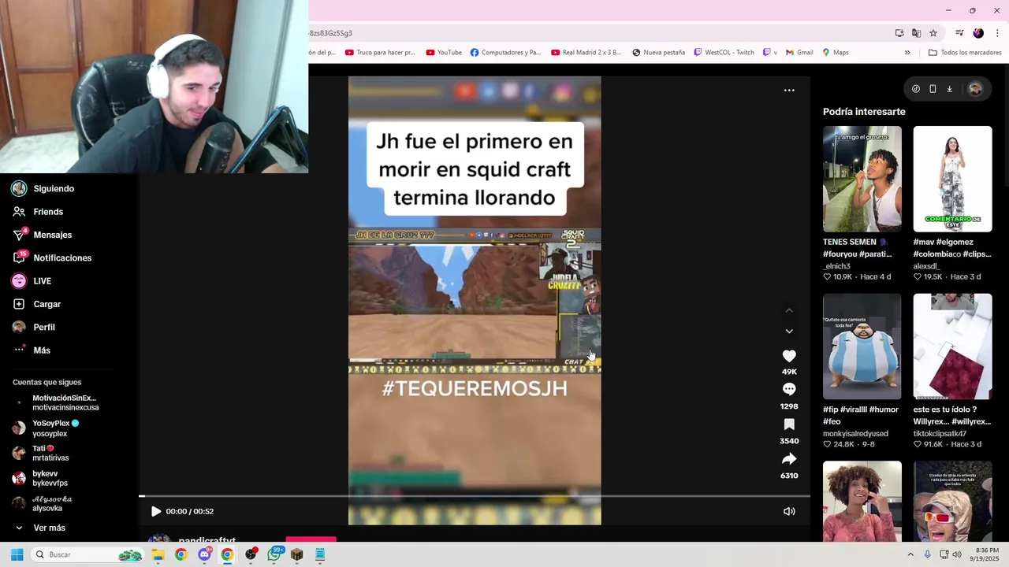1009x567 pixels.
Task: Open 'Real Madrid 2 x 3 B...' bookmark
Action: point(586,53)
